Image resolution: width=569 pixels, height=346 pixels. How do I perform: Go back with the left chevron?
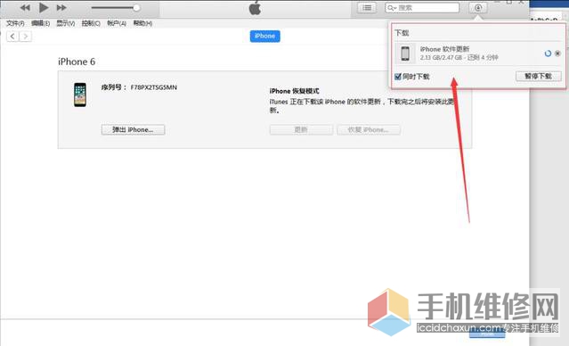coord(12,37)
